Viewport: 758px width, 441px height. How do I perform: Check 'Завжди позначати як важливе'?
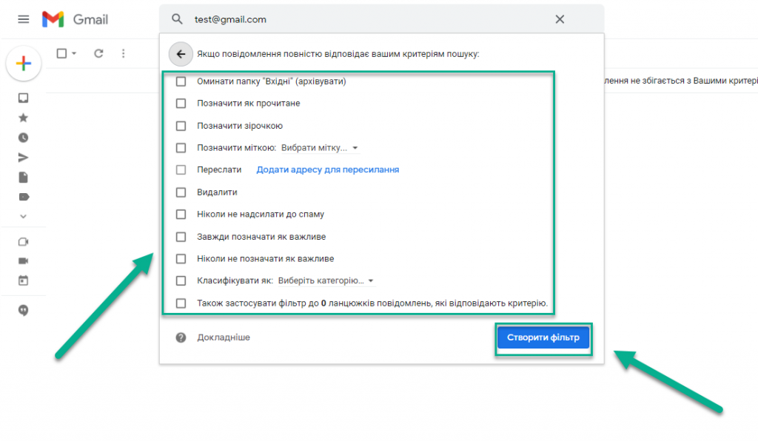pos(181,237)
